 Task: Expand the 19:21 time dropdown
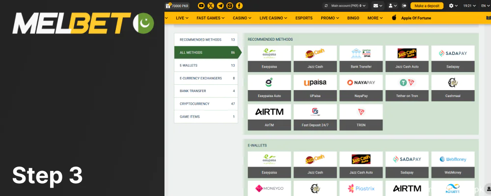click(470, 5)
